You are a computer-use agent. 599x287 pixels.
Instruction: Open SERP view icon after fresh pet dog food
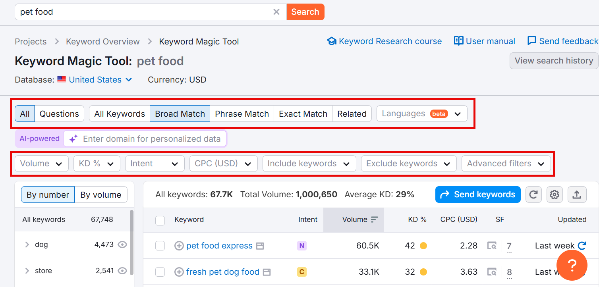click(267, 272)
